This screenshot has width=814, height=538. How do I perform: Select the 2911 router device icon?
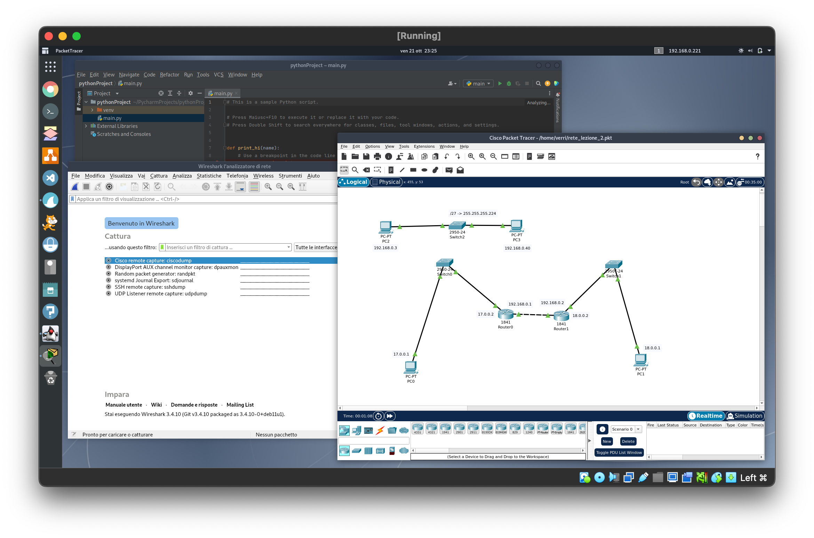click(473, 429)
